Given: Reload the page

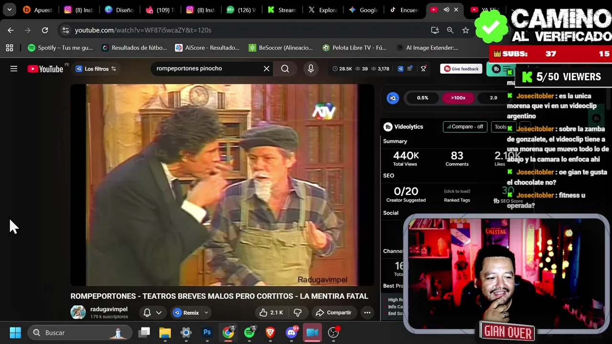Looking at the screenshot, I should coord(45,30).
